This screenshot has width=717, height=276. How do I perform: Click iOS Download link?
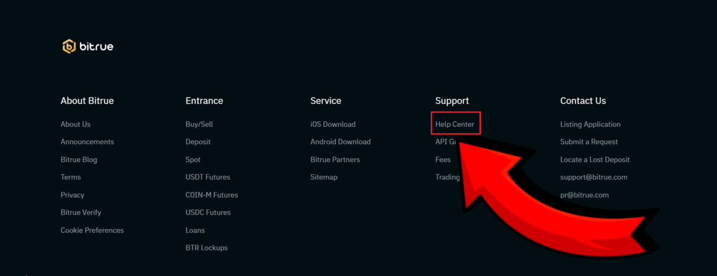pyautogui.click(x=333, y=124)
